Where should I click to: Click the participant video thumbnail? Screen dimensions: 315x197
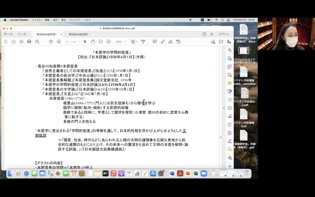point(286,34)
